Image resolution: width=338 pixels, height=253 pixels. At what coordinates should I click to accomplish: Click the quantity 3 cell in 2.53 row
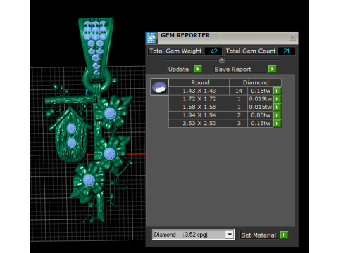tap(239, 124)
